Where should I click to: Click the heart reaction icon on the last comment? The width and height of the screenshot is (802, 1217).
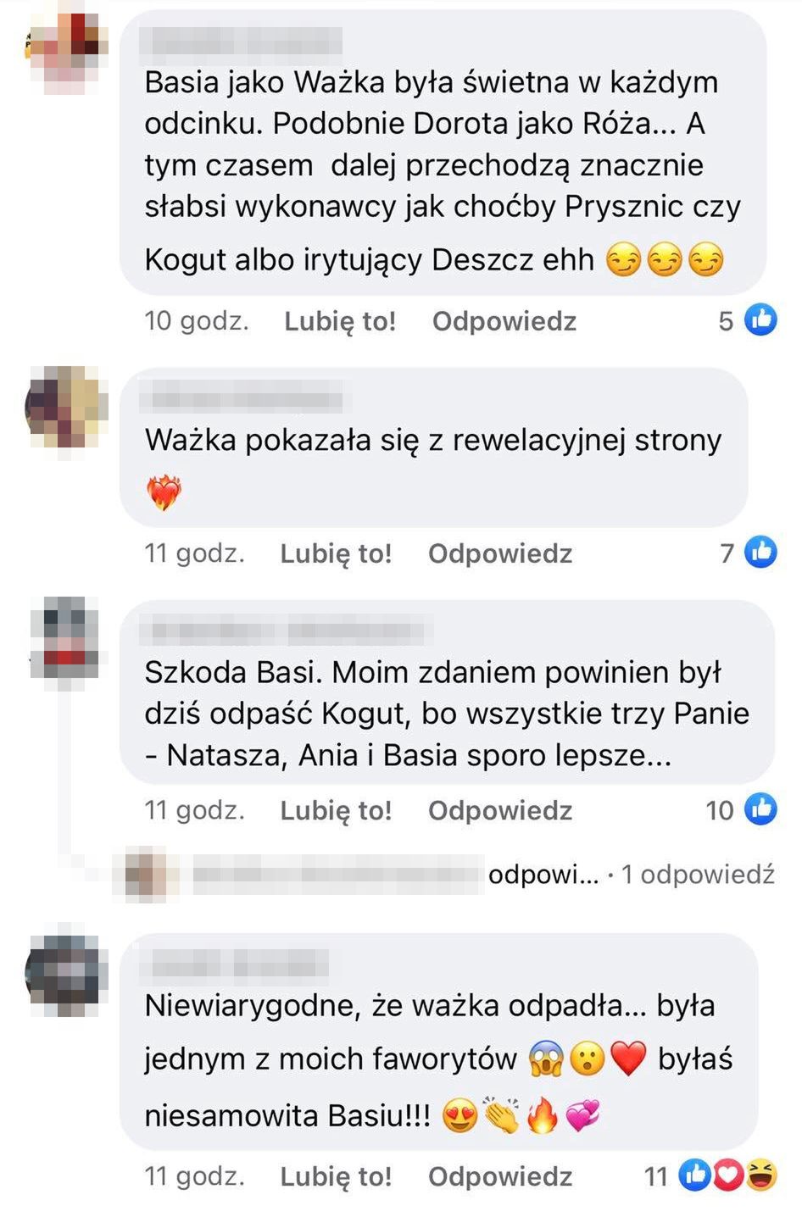click(x=728, y=1175)
